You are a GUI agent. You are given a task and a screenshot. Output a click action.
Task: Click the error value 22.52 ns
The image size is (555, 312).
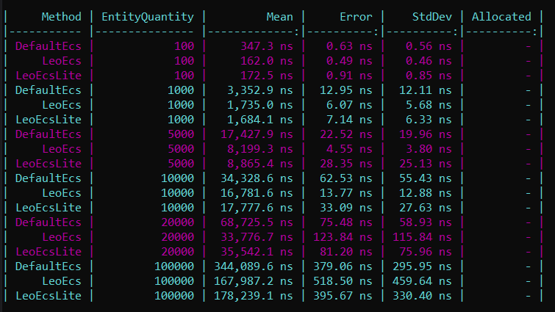[x=345, y=134]
